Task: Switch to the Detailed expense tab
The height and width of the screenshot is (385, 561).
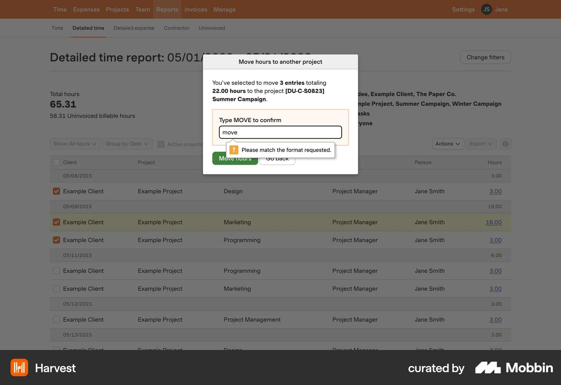Action: point(134,28)
